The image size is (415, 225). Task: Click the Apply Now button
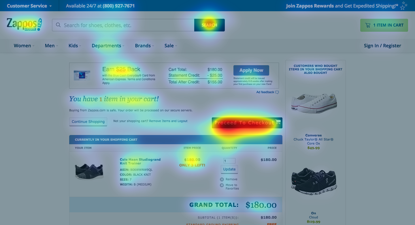[251, 70]
